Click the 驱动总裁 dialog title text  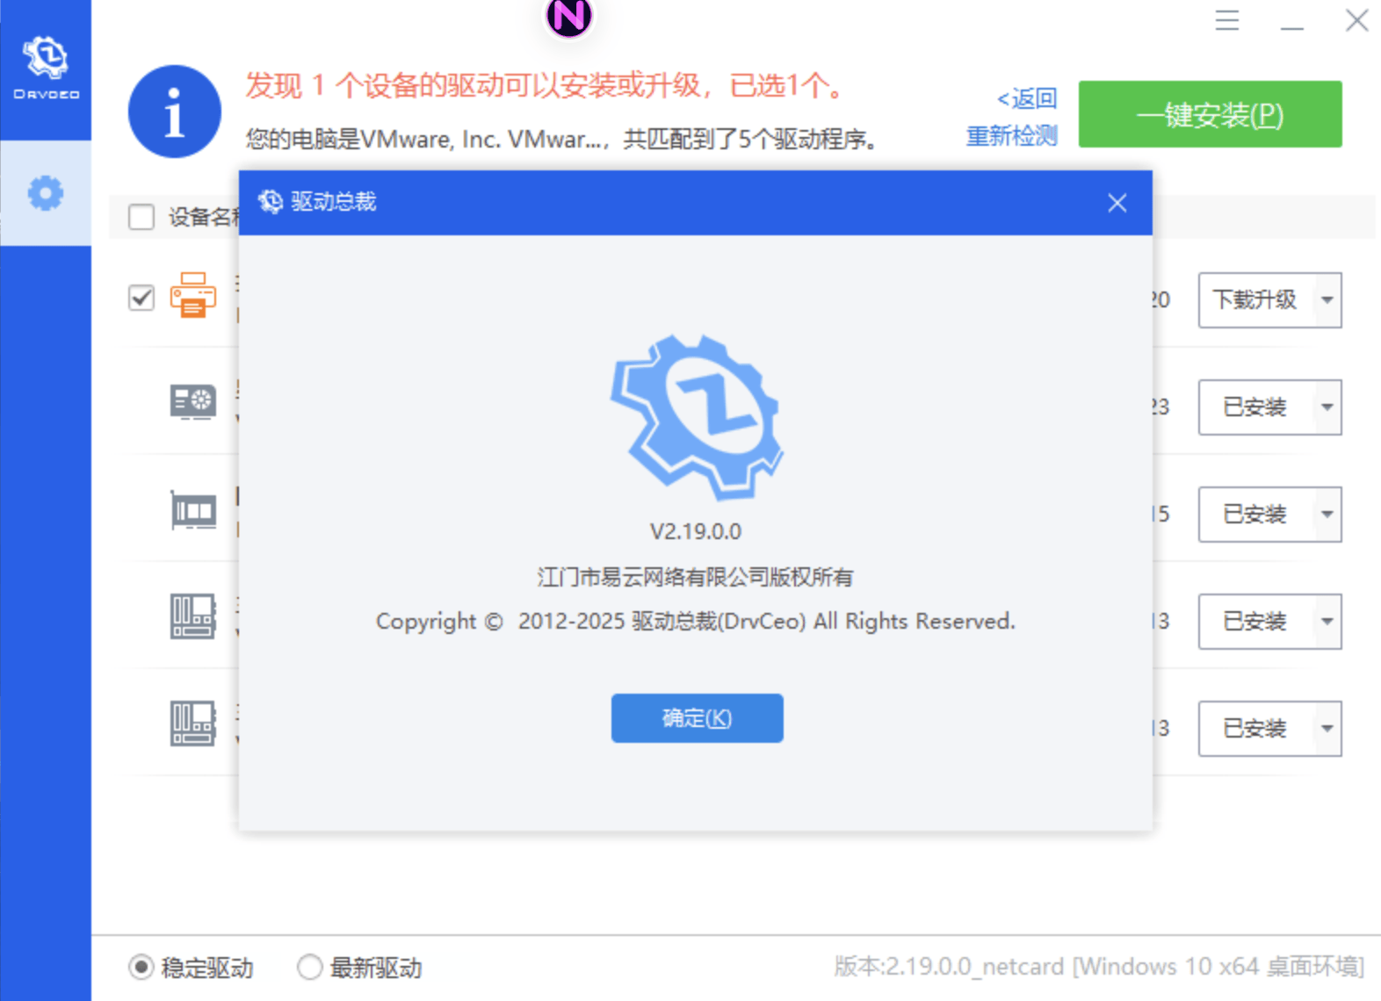(x=334, y=202)
